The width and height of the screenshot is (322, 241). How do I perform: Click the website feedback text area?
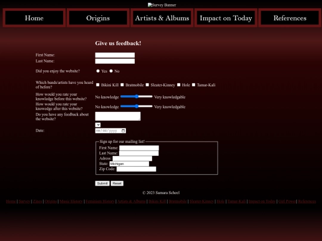pyautogui.click(x=118, y=116)
